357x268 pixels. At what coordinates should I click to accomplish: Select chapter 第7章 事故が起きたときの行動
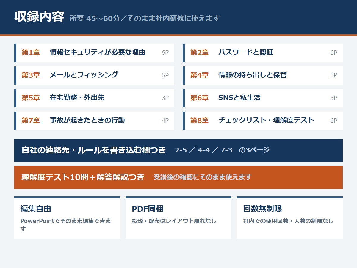click(x=94, y=121)
